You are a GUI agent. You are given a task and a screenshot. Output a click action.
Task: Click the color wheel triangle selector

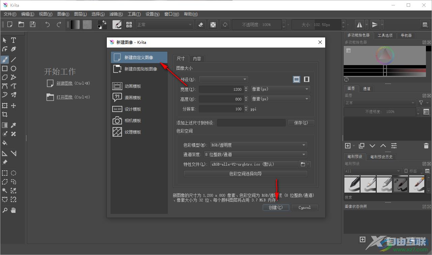[385, 55]
